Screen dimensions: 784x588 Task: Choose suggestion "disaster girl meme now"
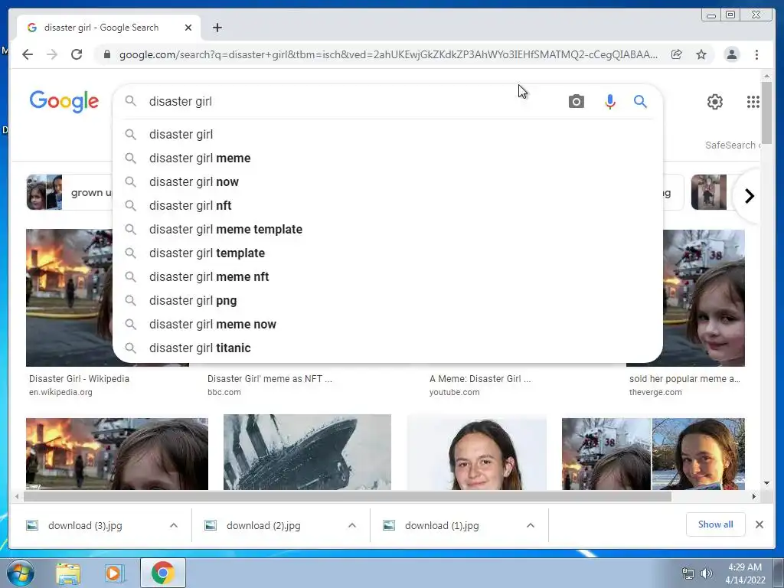click(x=388, y=325)
